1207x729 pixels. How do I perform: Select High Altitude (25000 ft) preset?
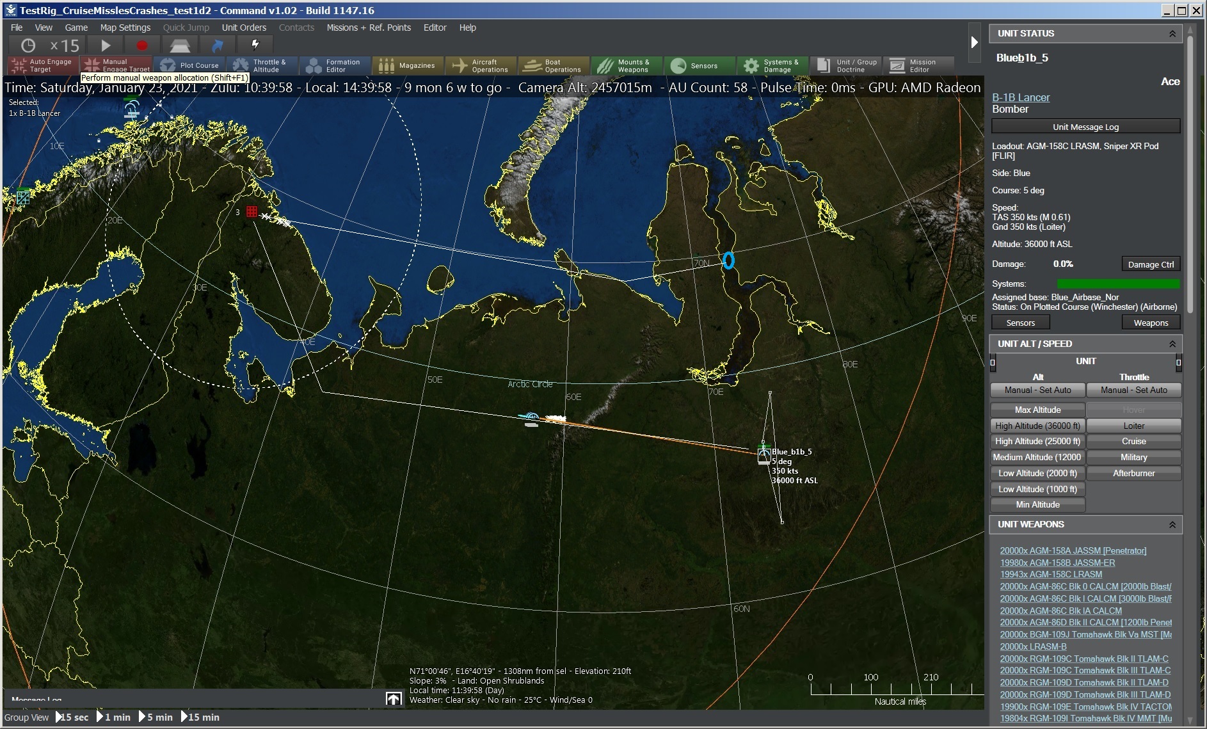1037,441
